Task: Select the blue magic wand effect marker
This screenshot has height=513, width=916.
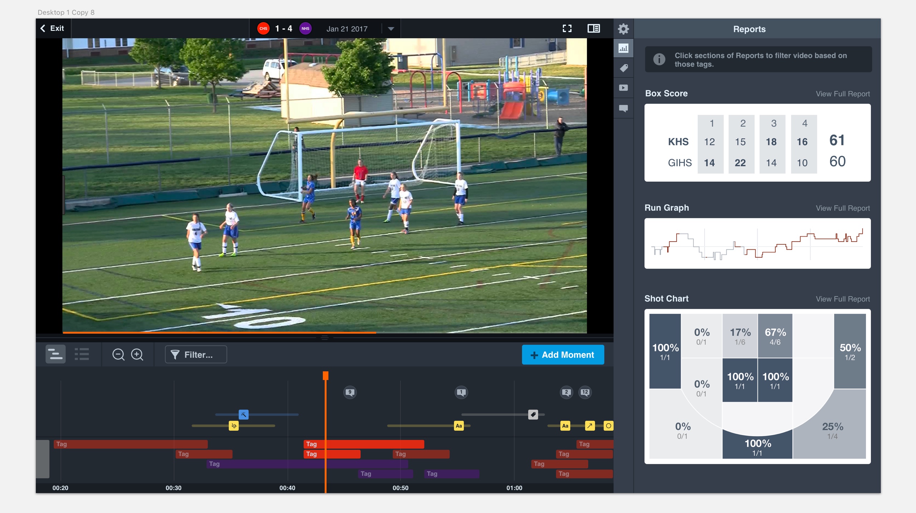Action: [243, 415]
